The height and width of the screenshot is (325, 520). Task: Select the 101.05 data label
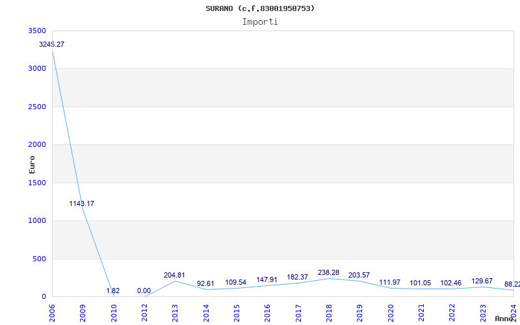421,283
